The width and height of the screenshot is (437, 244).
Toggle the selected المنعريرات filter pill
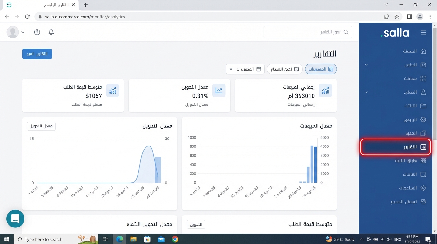pyautogui.click(x=320, y=69)
